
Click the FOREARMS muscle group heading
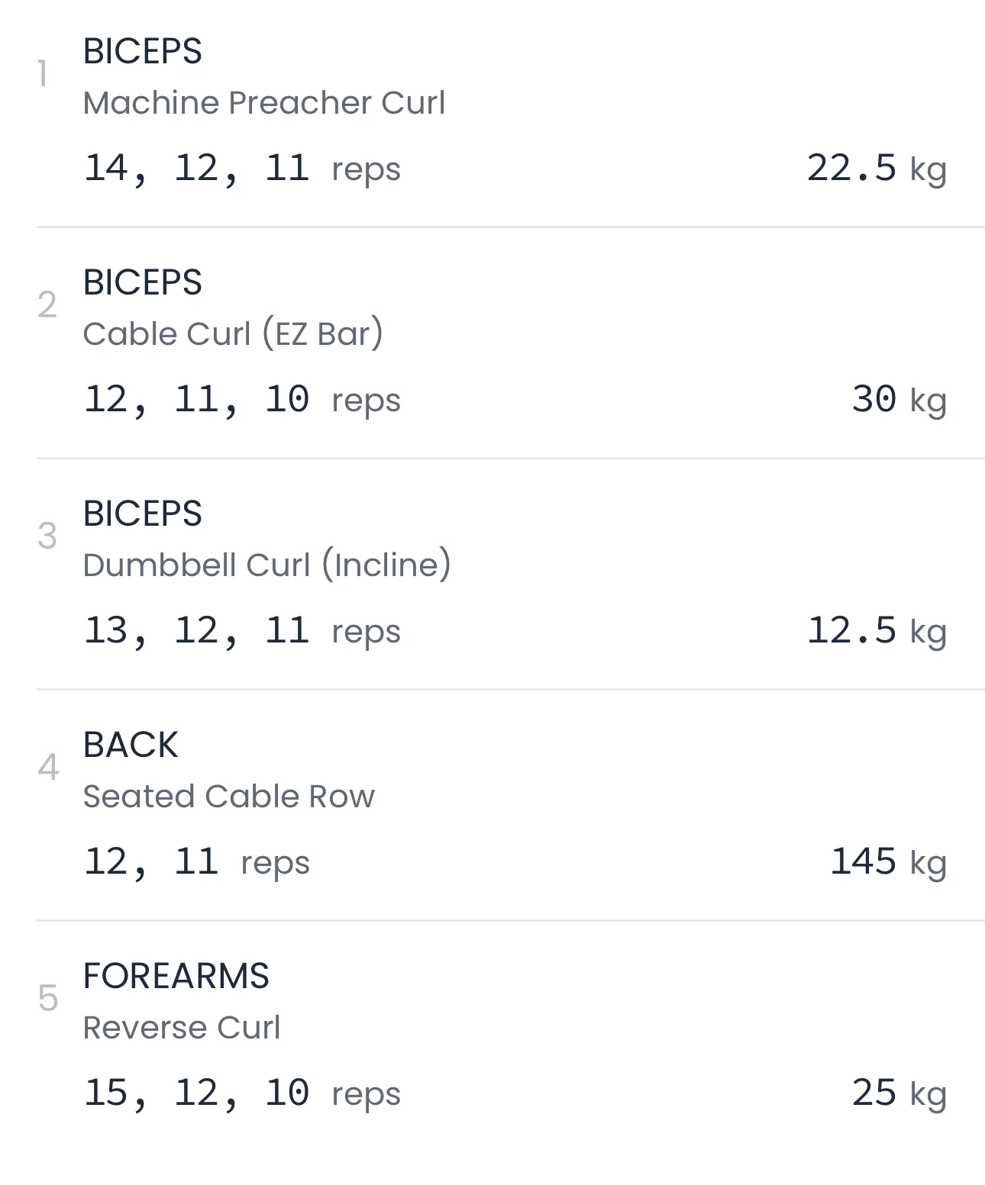click(x=176, y=976)
